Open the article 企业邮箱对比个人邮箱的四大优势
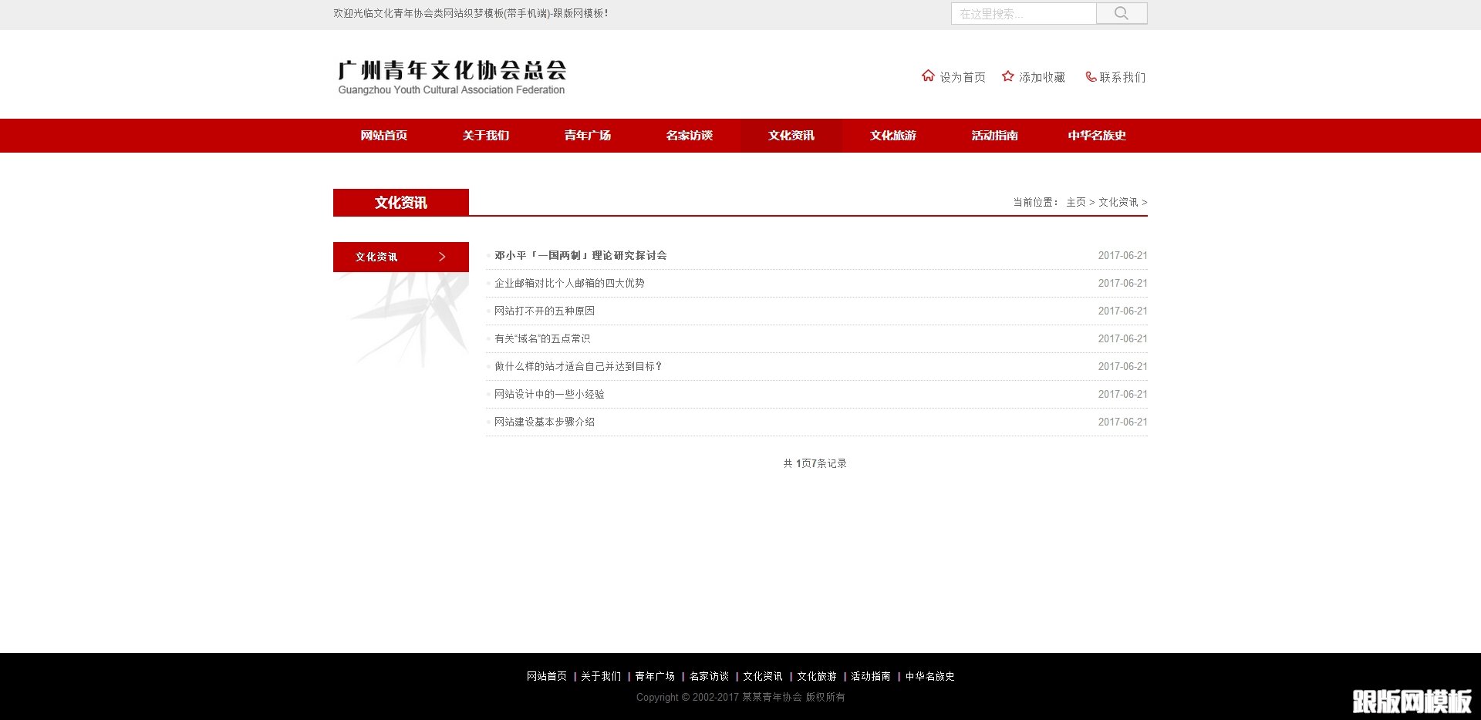Screen dimensions: 1481x720 (570, 283)
